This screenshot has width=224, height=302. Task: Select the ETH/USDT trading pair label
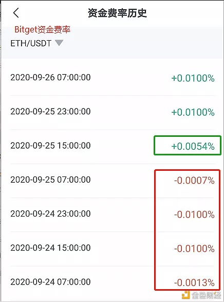(31, 43)
